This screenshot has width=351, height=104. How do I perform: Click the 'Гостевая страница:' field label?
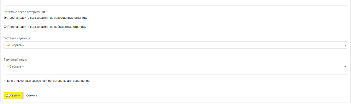(17, 38)
